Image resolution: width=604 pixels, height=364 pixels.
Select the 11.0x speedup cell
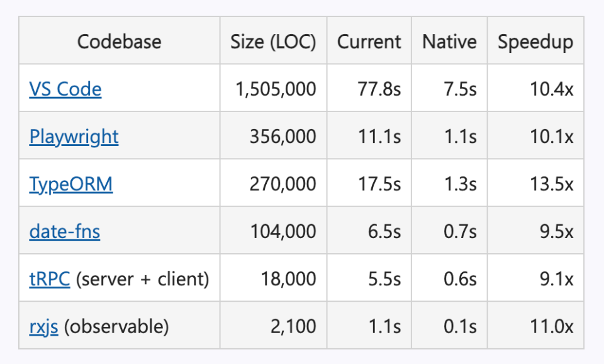(x=551, y=326)
